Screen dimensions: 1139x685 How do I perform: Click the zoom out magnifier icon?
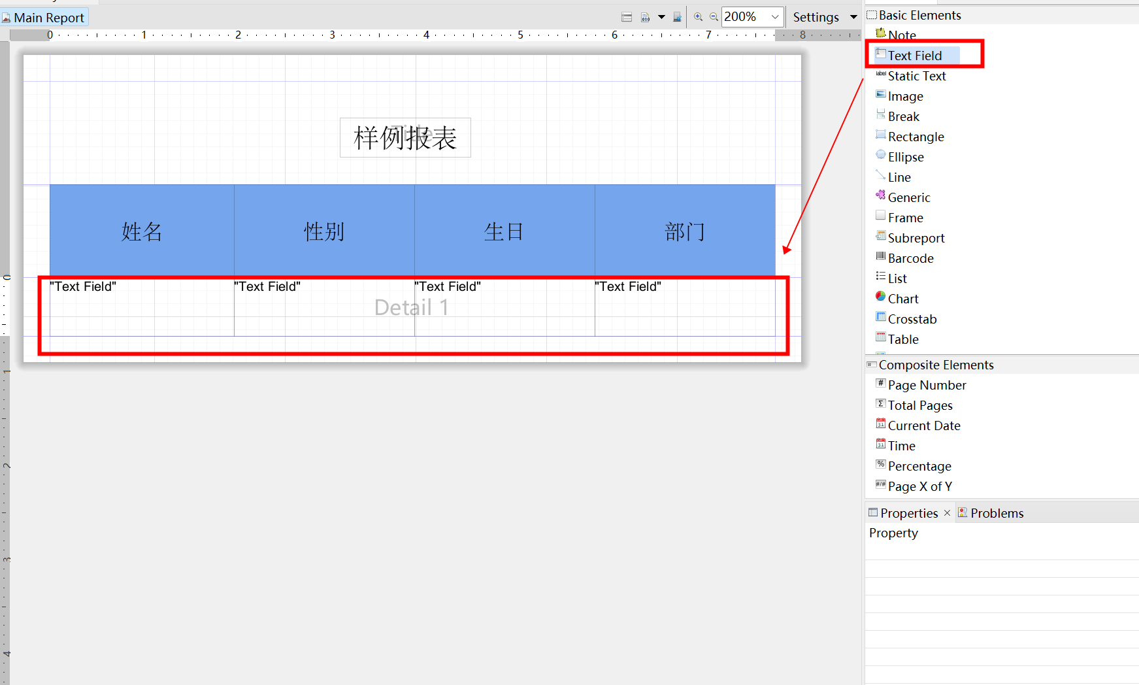tap(714, 17)
